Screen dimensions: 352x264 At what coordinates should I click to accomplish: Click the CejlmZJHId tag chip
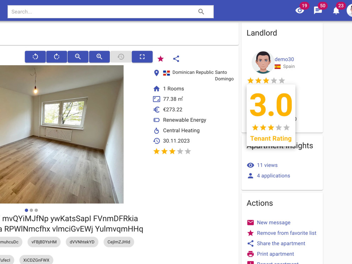(x=119, y=242)
